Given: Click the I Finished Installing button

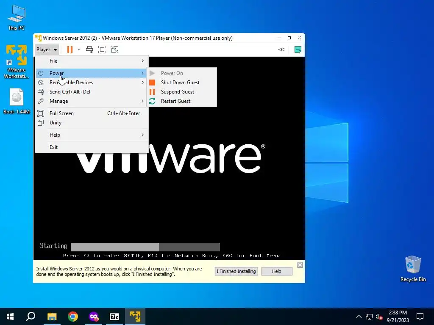Looking at the screenshot, I should click(236, 271).
